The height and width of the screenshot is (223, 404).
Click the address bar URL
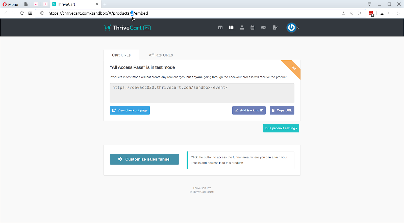tap(98, 13)
